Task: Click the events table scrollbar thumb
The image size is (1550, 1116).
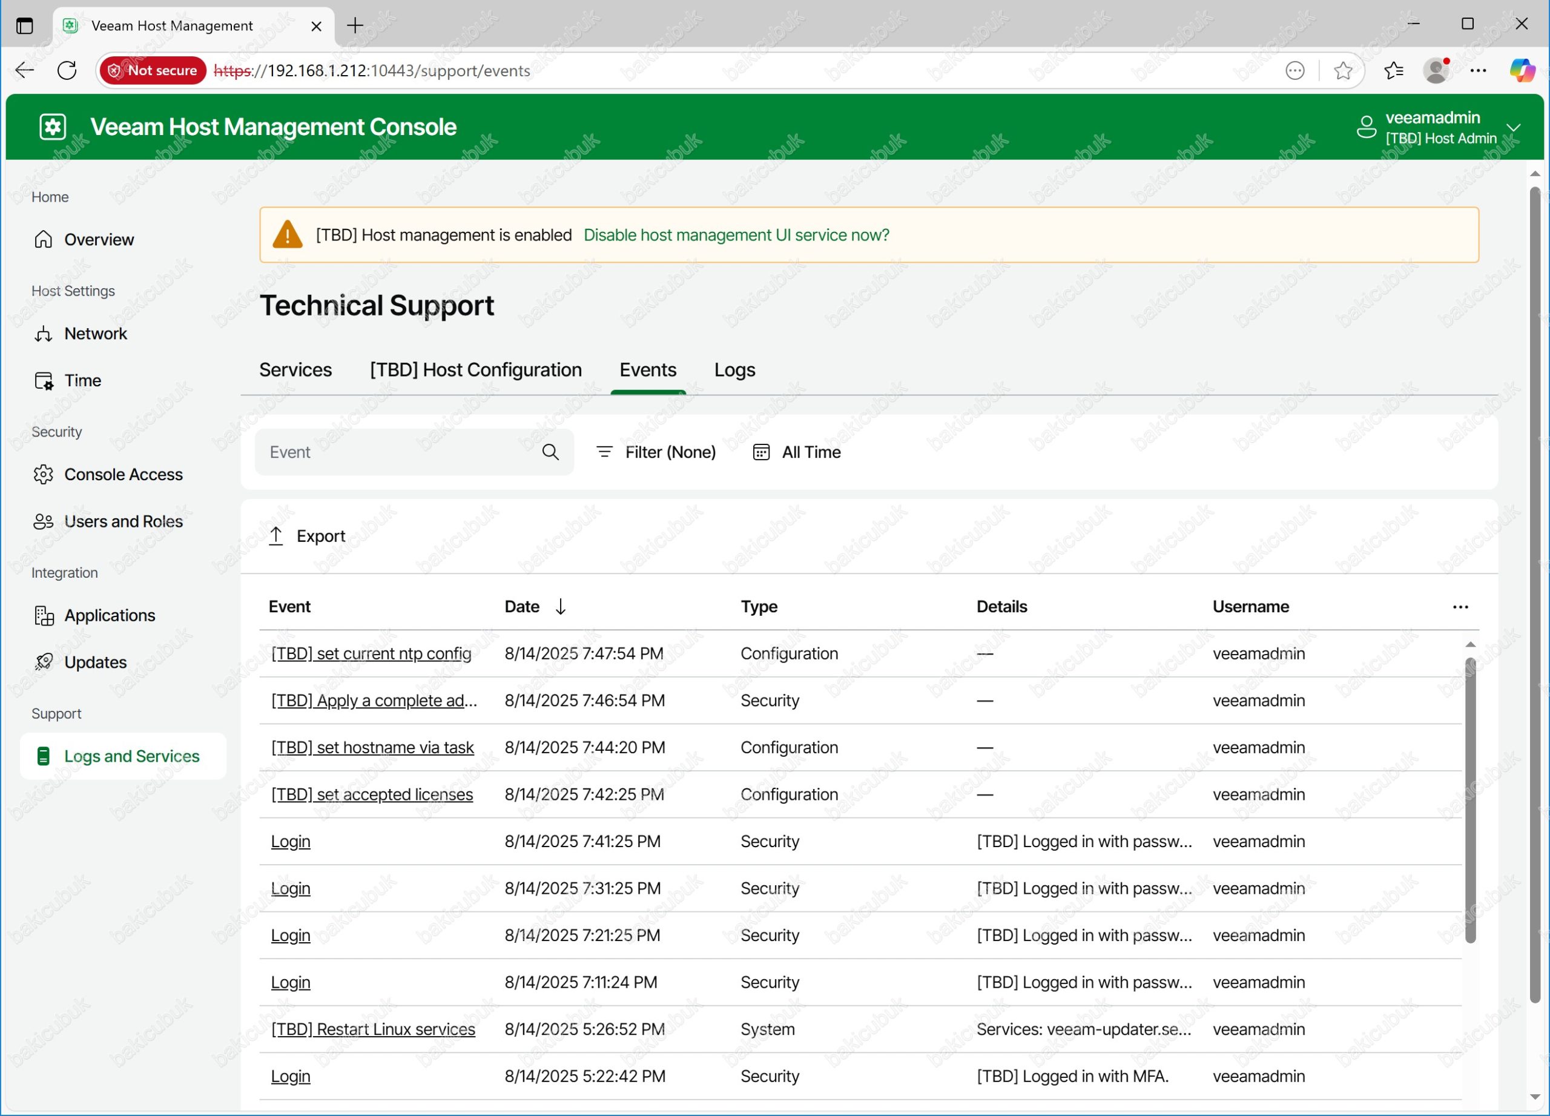Action: (x=1470, y=799)
